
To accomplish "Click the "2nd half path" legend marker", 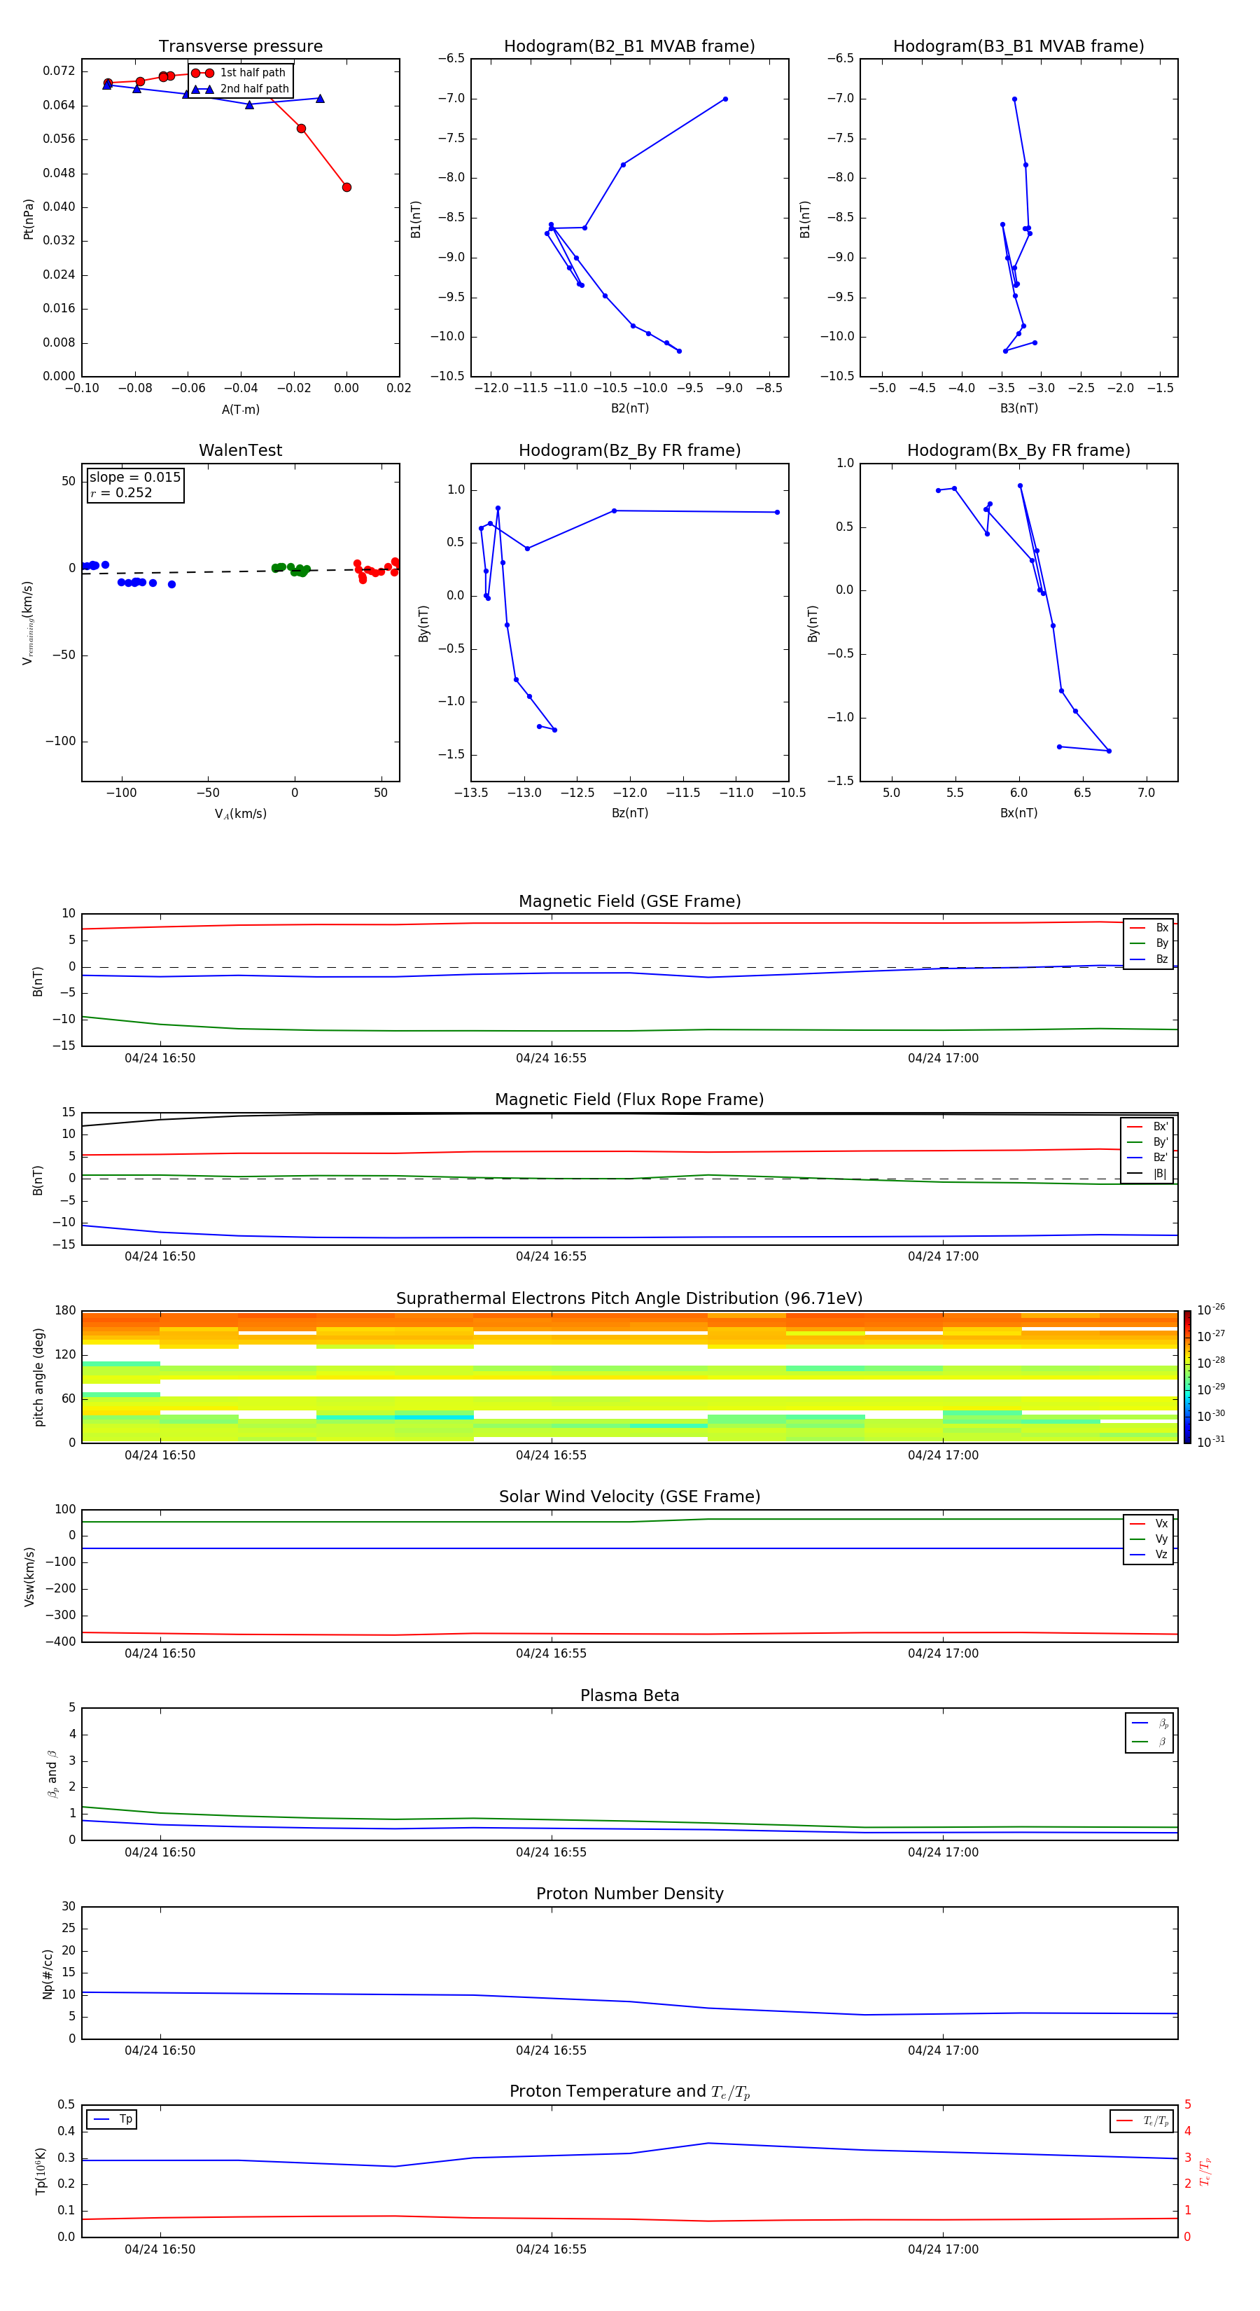I will click(203, 89).
